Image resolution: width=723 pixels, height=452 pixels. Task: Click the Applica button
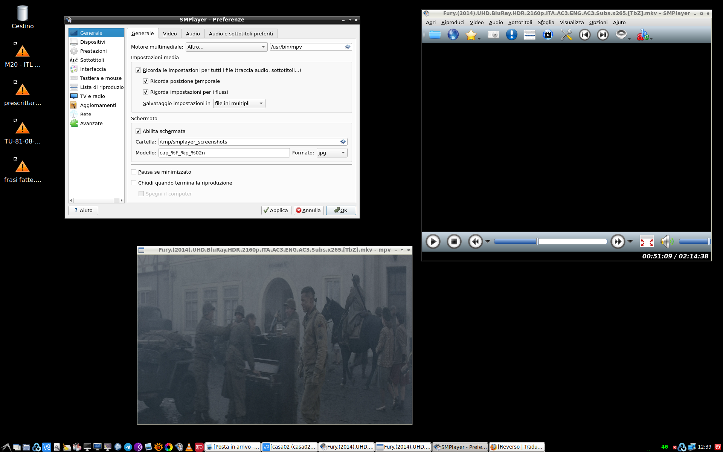[x=276, y=210]
